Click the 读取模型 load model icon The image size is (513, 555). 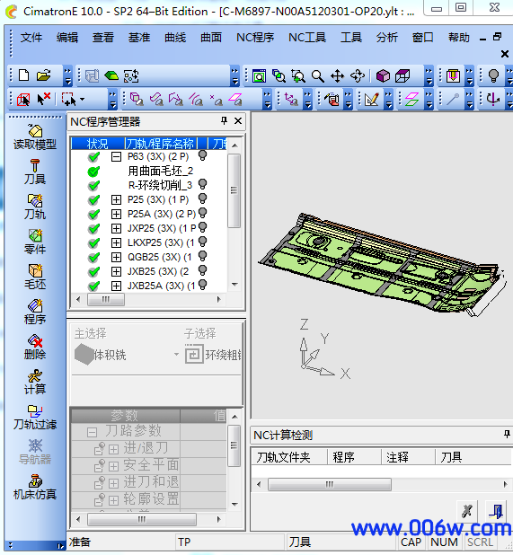coord(35,131)
